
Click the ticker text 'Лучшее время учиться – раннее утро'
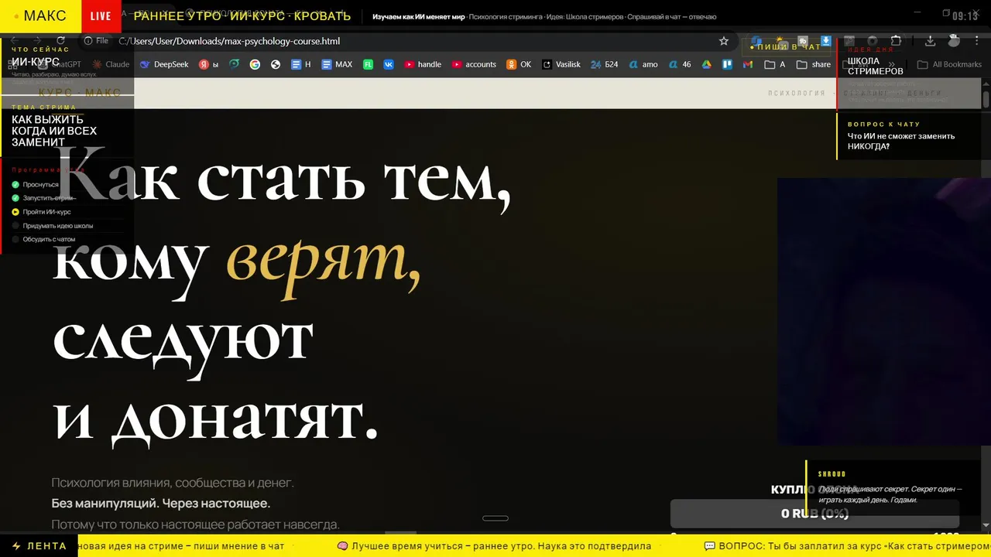pyautogui.click(x=494, y=545)
